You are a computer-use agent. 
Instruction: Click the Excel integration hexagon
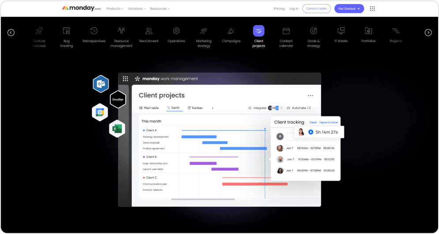[x=117, y=129]
